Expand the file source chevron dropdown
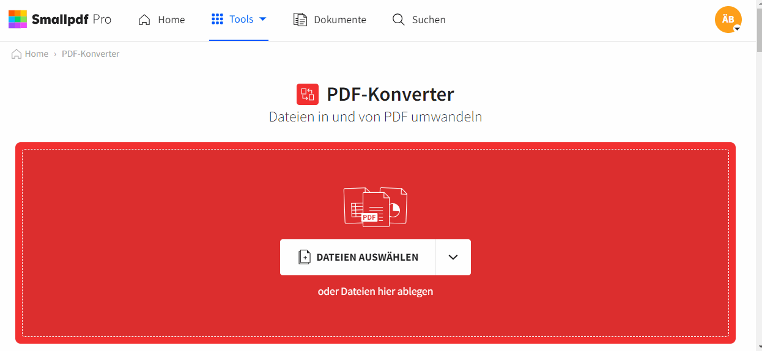 pyautogui.click(x=453, y=257)
